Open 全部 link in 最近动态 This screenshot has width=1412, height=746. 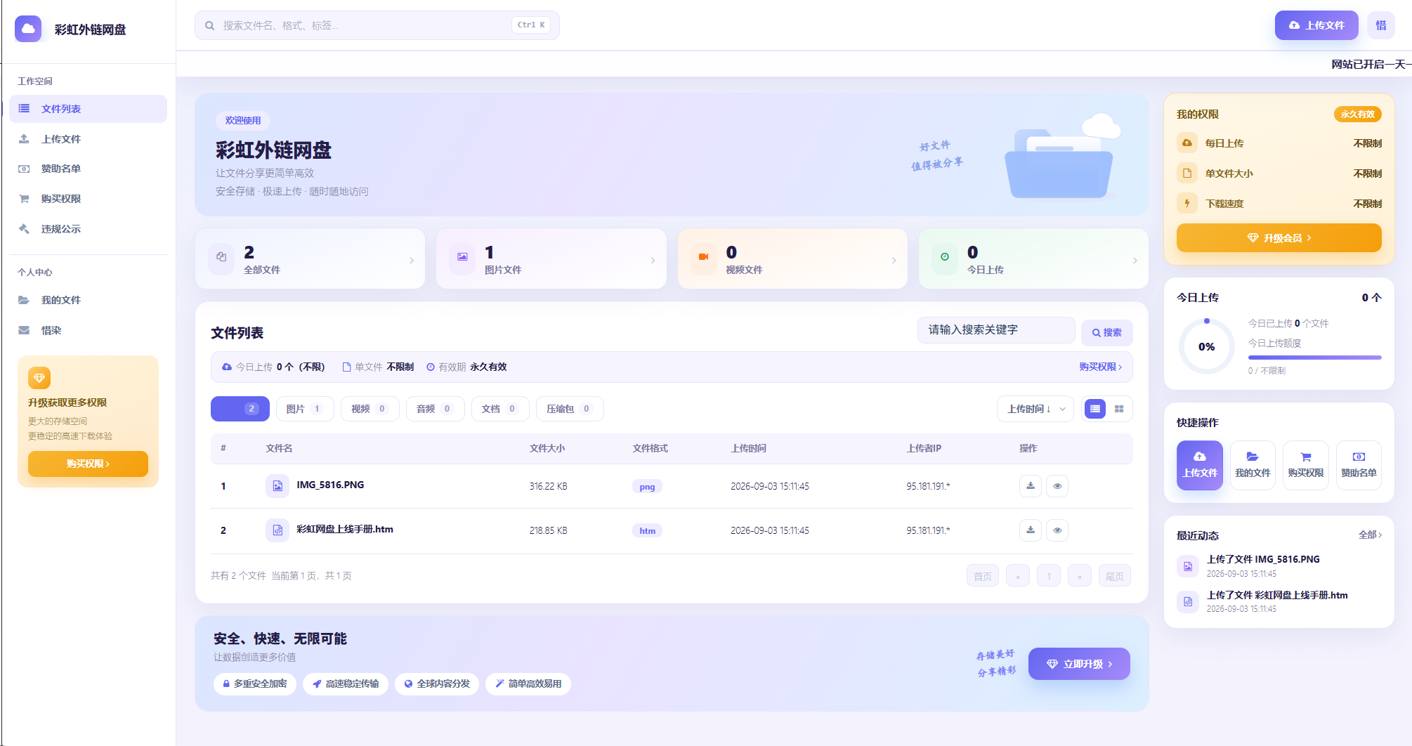click(1370, 535)
